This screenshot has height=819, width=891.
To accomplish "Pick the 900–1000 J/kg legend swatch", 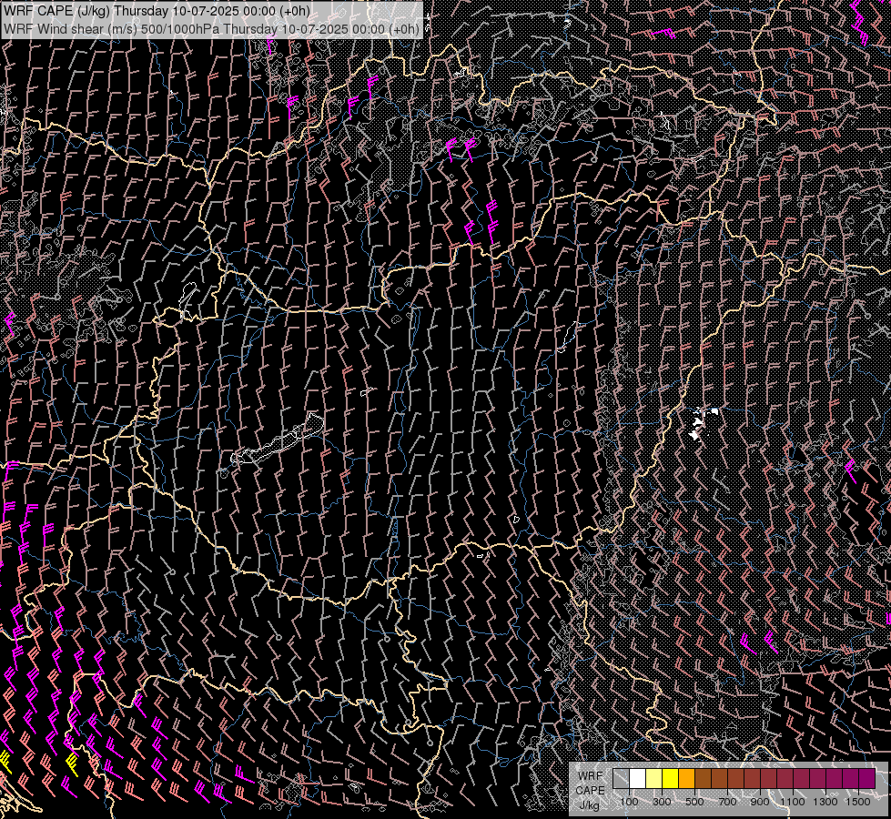I will click(x=768, y=779).
